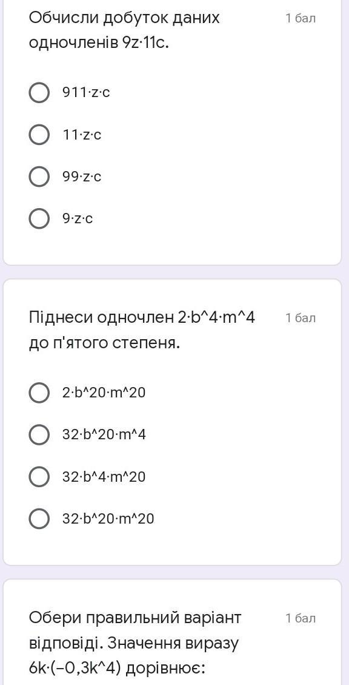The height and width of the screenshot is (685, 349).
Task: Select radio circle for 32·b^20·m^20
Action: pyautogui.click(x=39, y=519)
